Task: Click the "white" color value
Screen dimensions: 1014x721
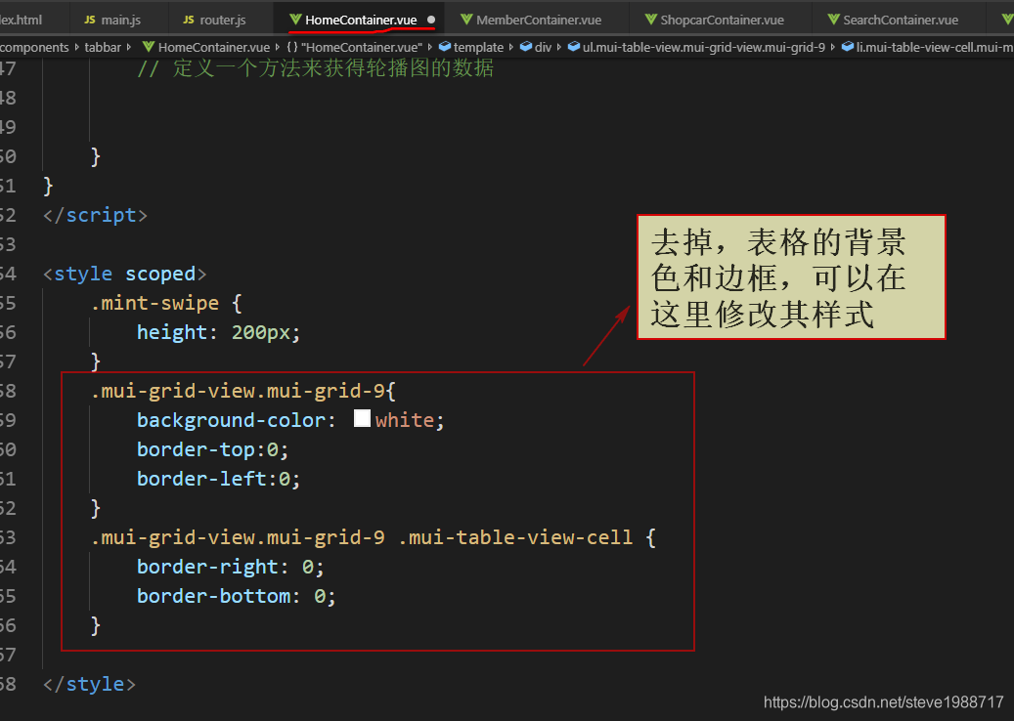Action: (405, 420)
